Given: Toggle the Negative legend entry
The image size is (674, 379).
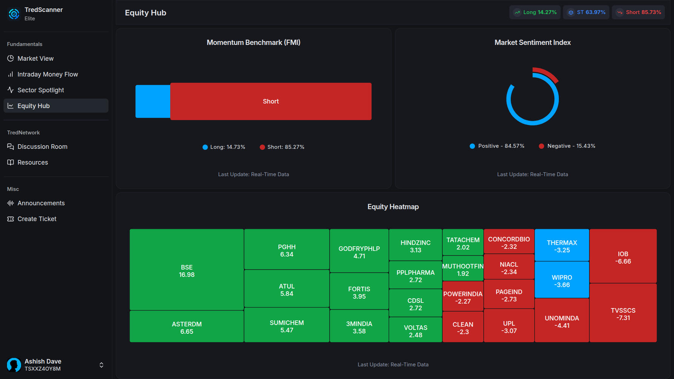Looking at the screenshot, I should pos(567,146).
